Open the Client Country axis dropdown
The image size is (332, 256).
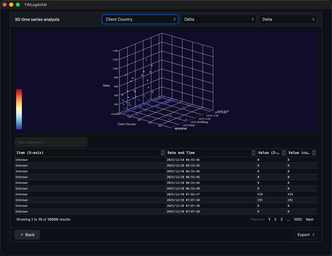click(x=140, y=19)
